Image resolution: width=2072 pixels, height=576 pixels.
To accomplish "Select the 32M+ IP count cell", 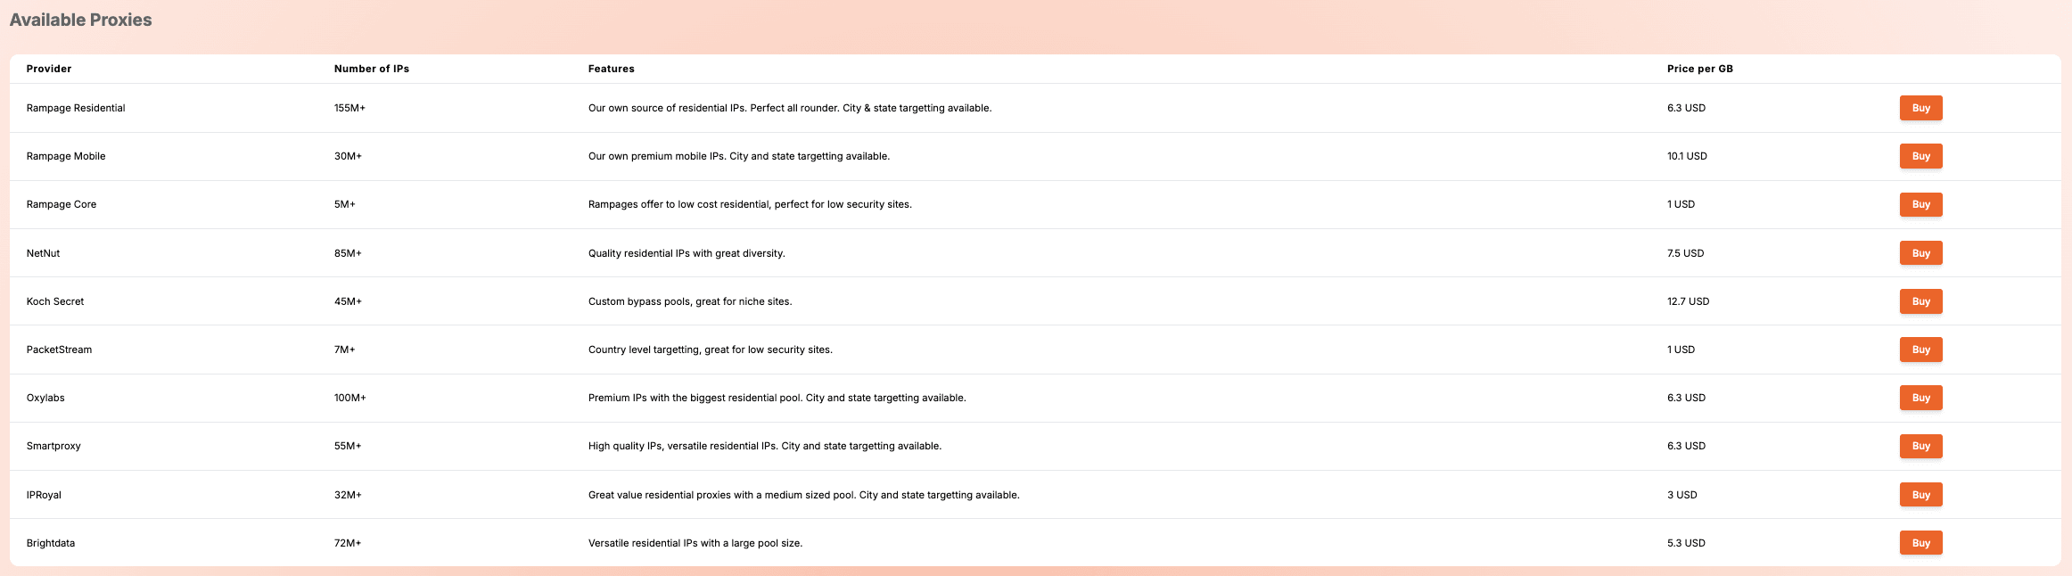I will [348, 495].
